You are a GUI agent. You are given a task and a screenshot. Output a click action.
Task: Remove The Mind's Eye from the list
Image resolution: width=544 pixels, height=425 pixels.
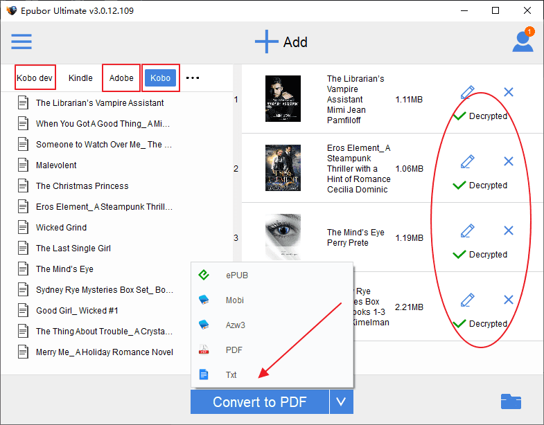pos(509,230)
